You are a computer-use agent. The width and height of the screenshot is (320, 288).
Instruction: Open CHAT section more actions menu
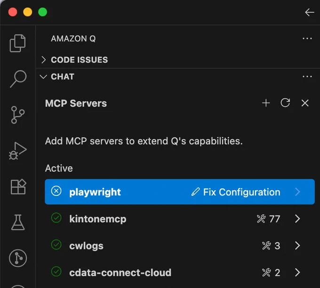tap(307, 77)
